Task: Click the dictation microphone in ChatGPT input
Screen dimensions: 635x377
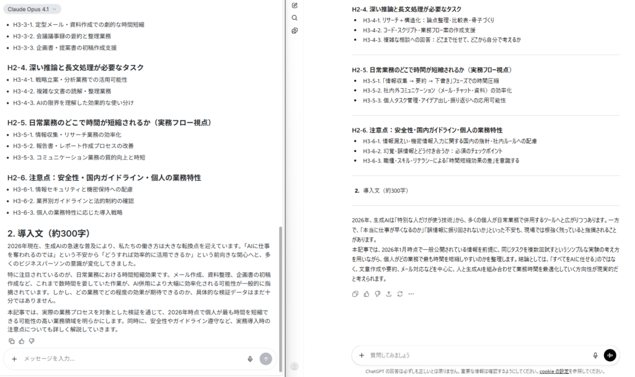Action: [595, 355]
